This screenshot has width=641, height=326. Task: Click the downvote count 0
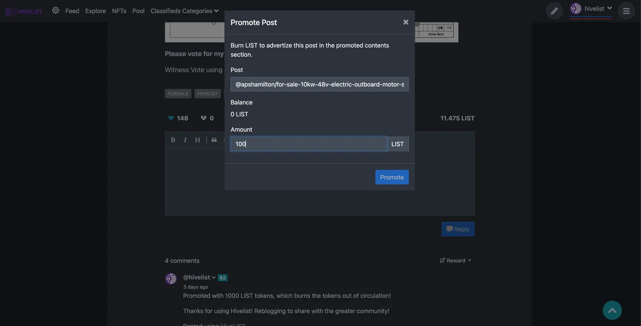212,118
